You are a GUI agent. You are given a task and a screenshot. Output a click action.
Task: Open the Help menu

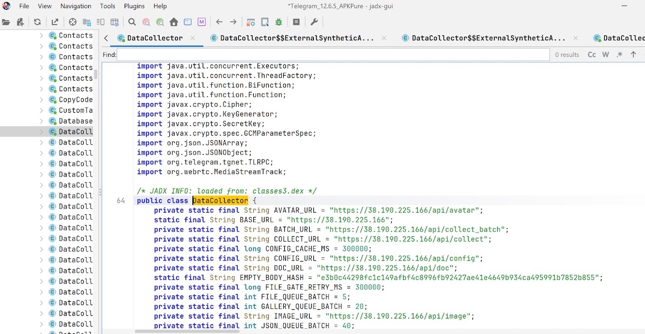pos(160,6)
